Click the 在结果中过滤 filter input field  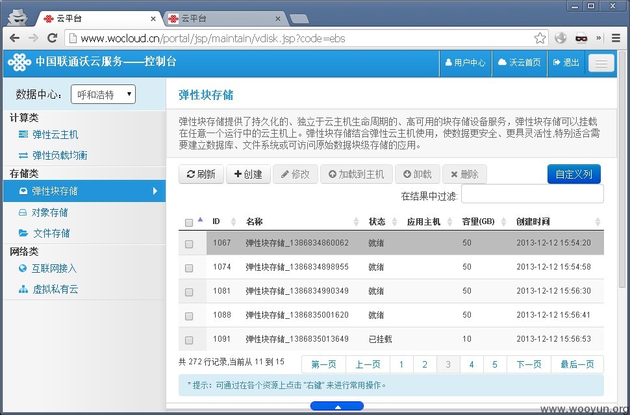point(533,194)
